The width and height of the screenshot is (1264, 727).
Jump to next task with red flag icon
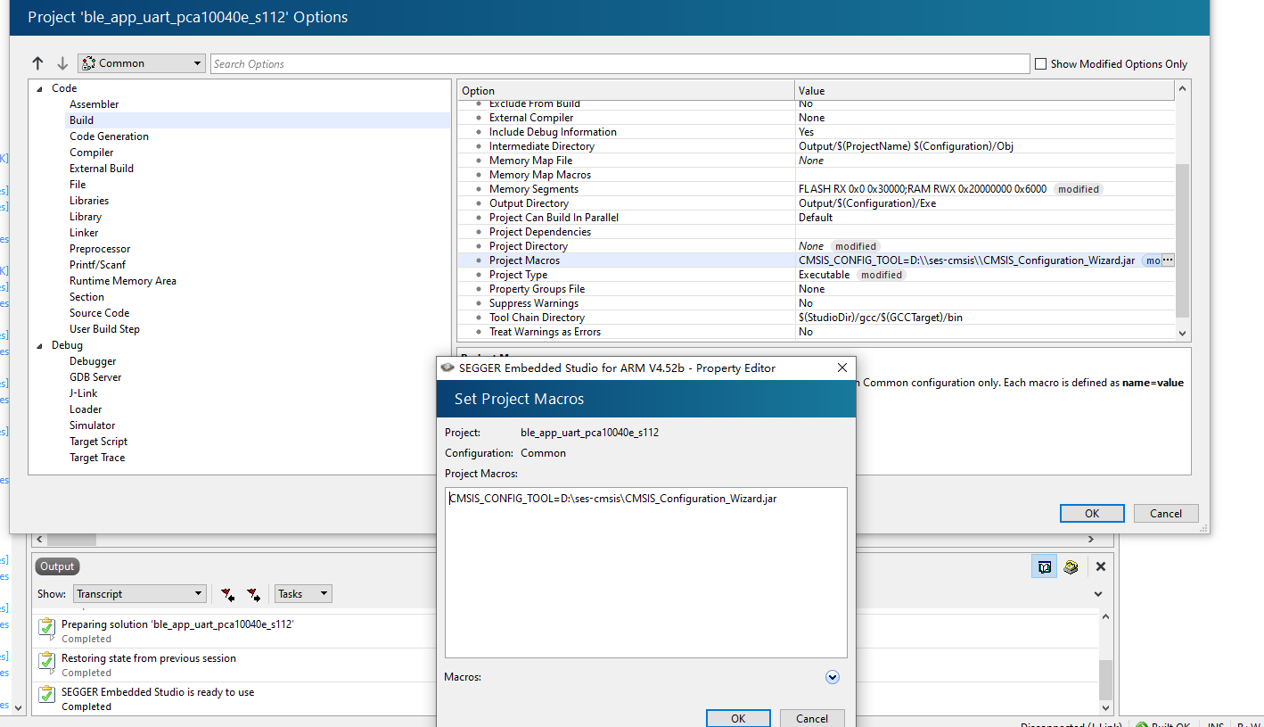point(253,593)
